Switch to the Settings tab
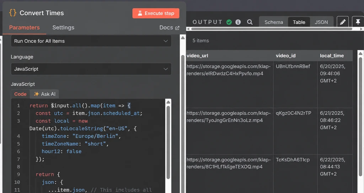The image size is (364, 193). pos(63,27)
